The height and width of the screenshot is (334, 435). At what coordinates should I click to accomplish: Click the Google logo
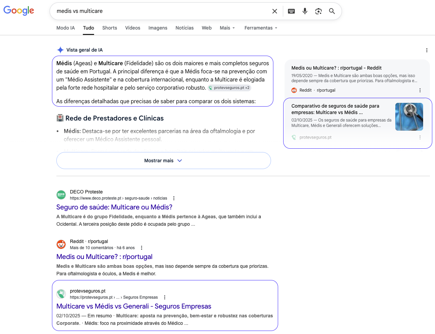coord(19,11)
